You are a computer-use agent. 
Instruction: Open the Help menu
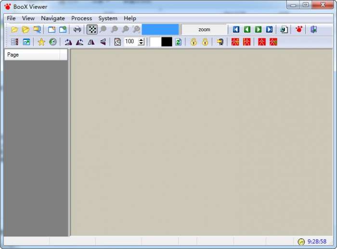pyautogui.click(x=130, y=18)
